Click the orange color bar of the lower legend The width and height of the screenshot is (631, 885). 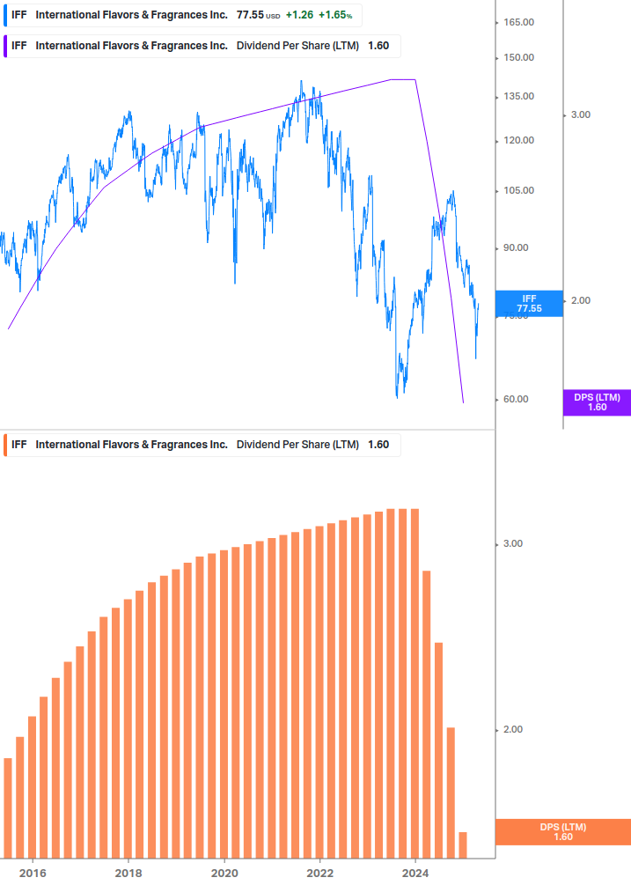(5, 445)
